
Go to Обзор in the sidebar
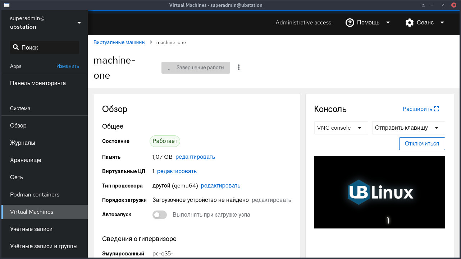(45, 125)
